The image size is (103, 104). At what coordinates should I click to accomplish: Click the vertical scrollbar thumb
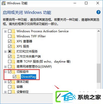[98, 73]
